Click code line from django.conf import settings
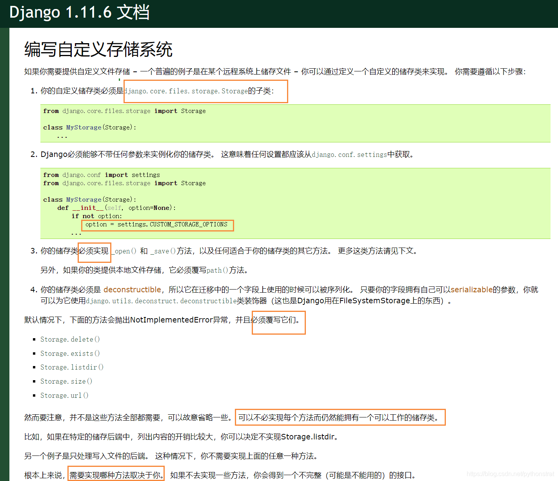This screenshot has width=558, height=481. tap(102, 175)
